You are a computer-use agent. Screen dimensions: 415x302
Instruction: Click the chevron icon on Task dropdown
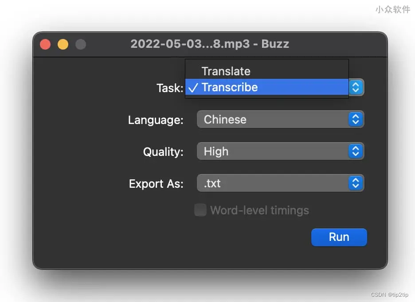point(356,87)
